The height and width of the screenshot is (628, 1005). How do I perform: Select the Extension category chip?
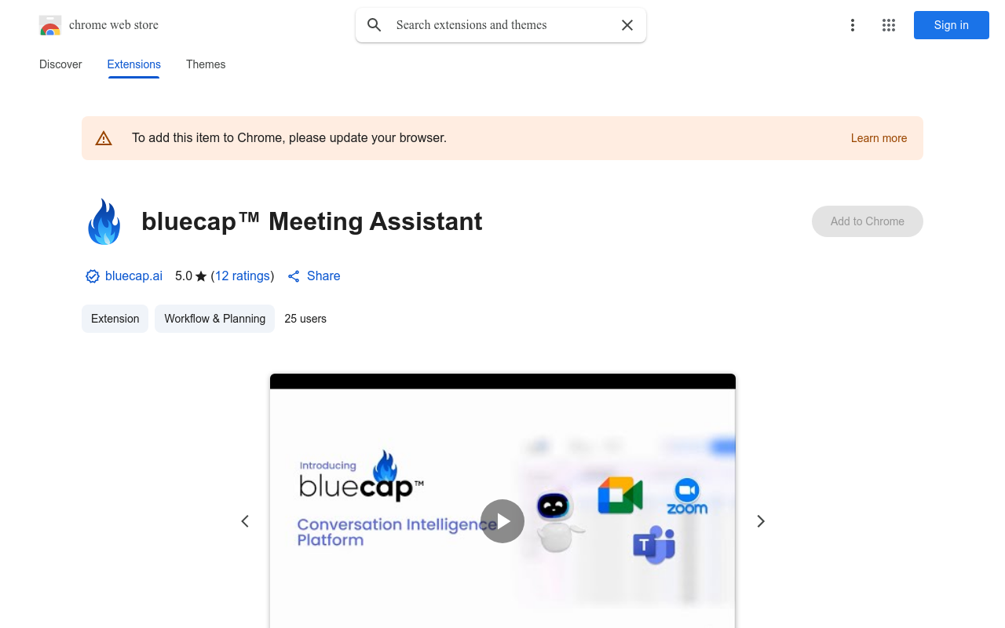click(x=115, y=319)
